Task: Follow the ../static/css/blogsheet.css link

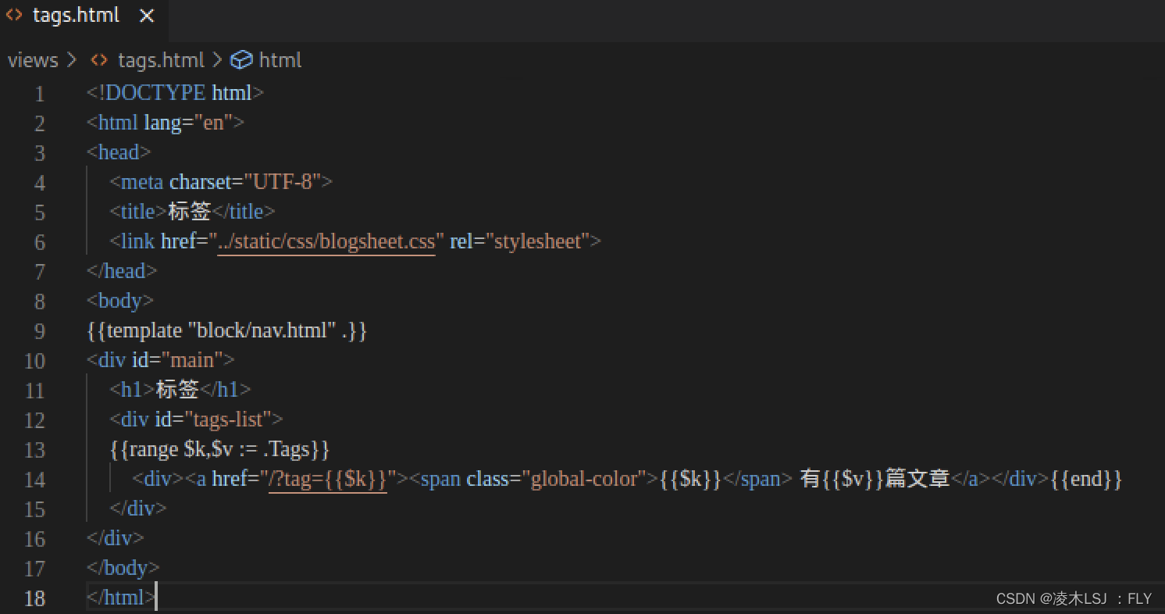Action: 326,241
